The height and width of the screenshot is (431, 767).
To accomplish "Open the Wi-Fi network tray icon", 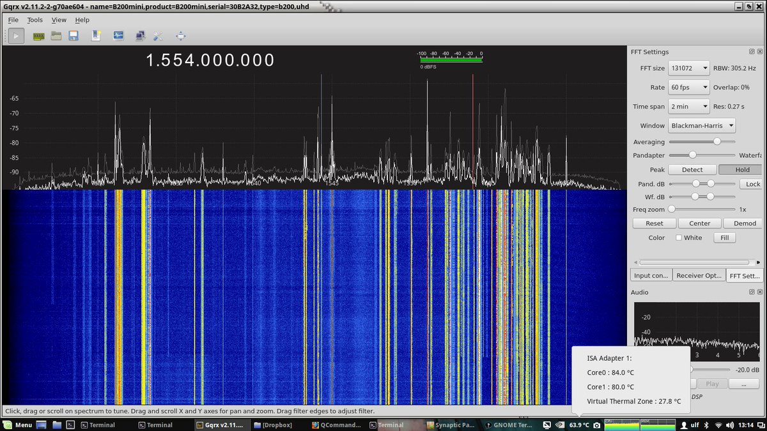I will [x=718, y=425].
